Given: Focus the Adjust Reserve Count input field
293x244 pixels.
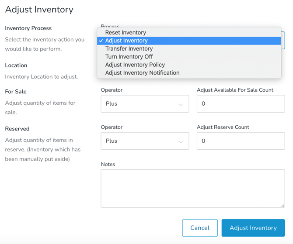Looking at the screenshot, I should coord(241,141).
